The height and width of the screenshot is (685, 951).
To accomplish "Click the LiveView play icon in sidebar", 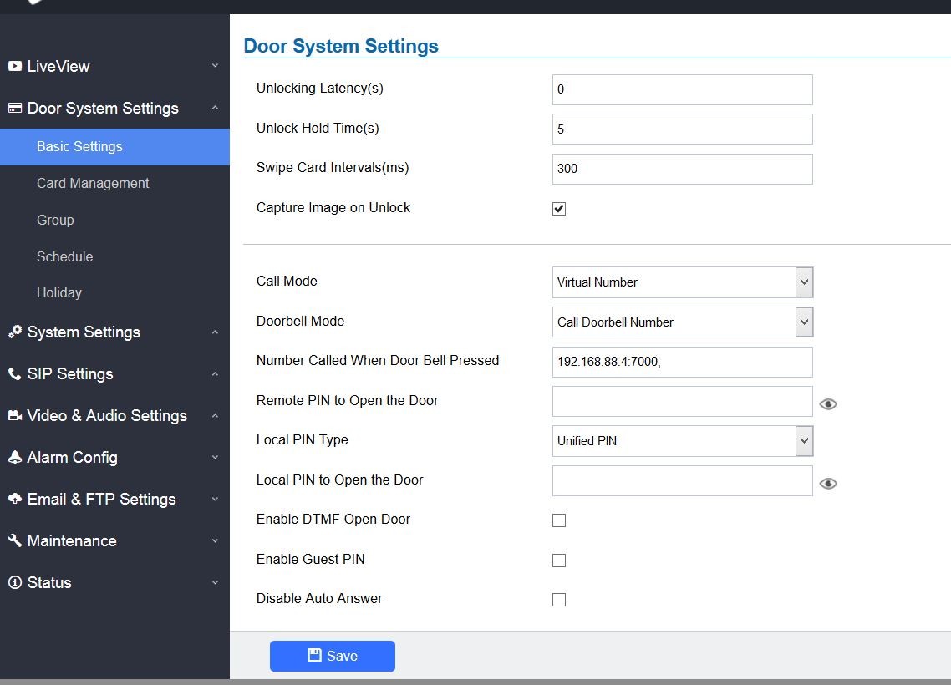I will (15, 66).
